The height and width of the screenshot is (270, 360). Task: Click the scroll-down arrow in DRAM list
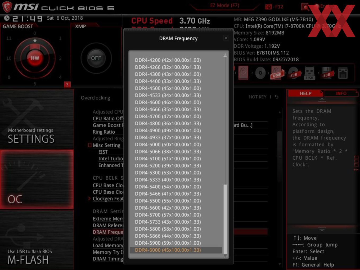(x=225, y=256)
